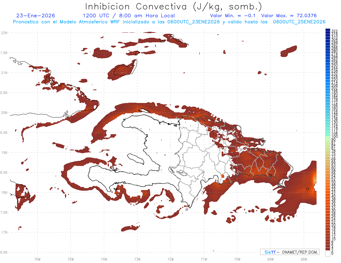Click the "9.5N" latitude label
341x263 pixels.
[x=4, y=132]
